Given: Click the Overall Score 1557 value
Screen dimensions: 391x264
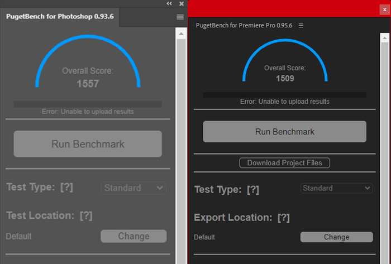Looking at the screenshot, I should tap(88, 84).
